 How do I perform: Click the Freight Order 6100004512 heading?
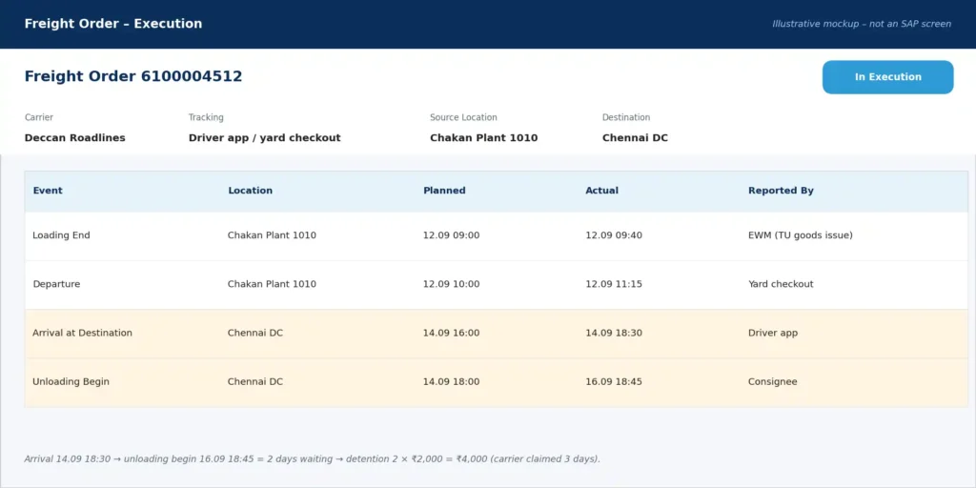(x=133, y=76)
